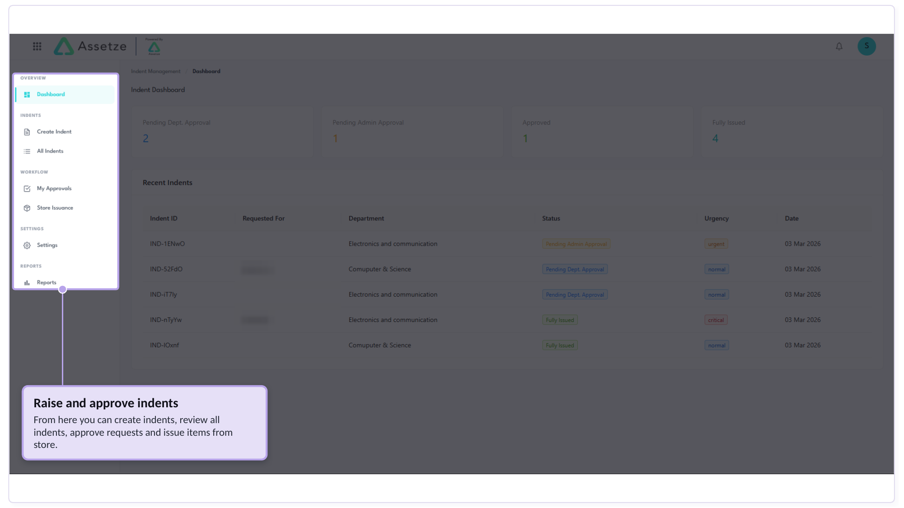Open indent IND-1ENwO
Image resolution: width=904 pixels, height=508 pixels.
pyautogui.click(x=167, y=244)
